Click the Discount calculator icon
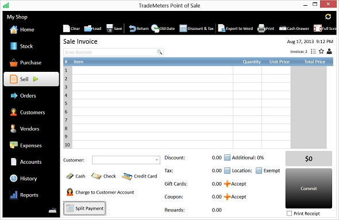 pyautogui.click(x=227, y=157)
